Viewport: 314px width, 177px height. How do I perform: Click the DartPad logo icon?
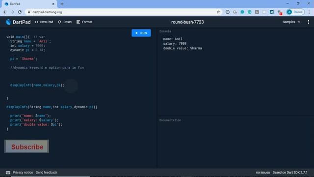click(x=8, y=22)
